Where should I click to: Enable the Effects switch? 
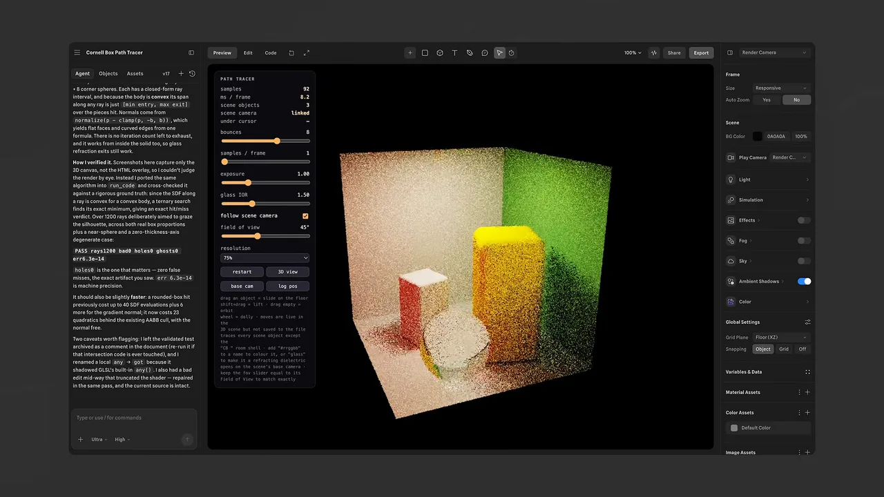coord(804,220)
